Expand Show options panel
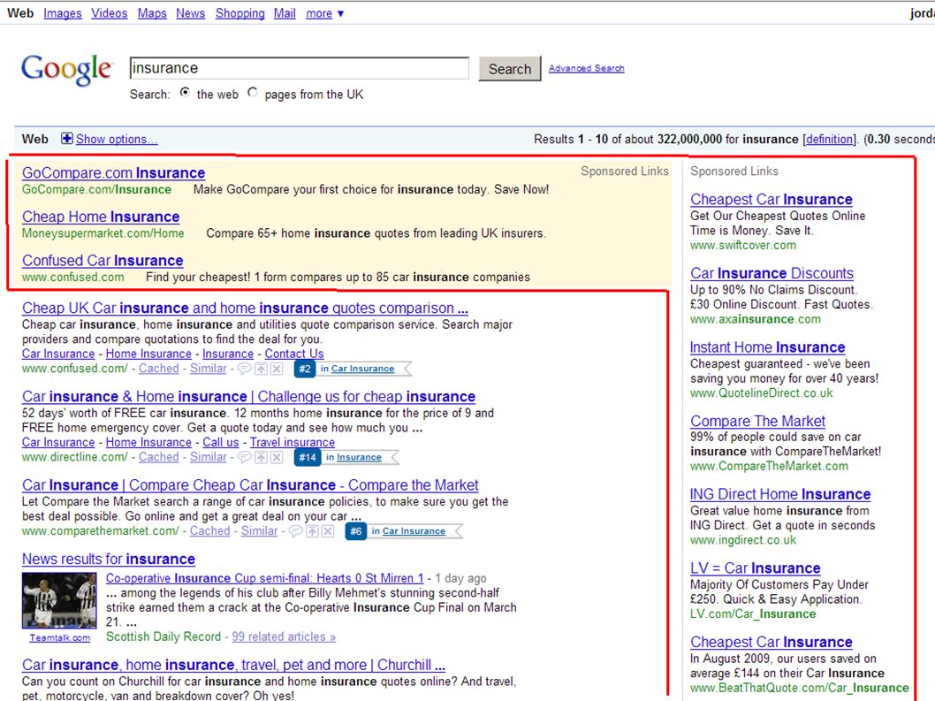Screen dimensions: 935x701 point(117,139)
